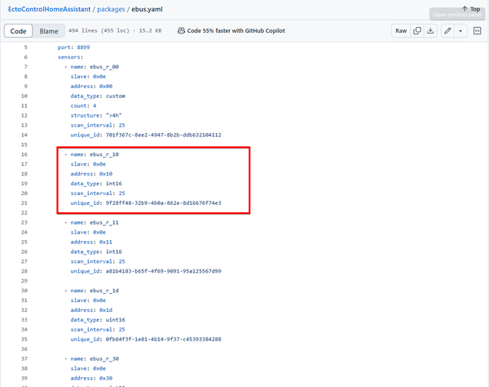The image size is (489, 387).
Task: Switch to the Blame view tab
Action: (x=49, y=31)
